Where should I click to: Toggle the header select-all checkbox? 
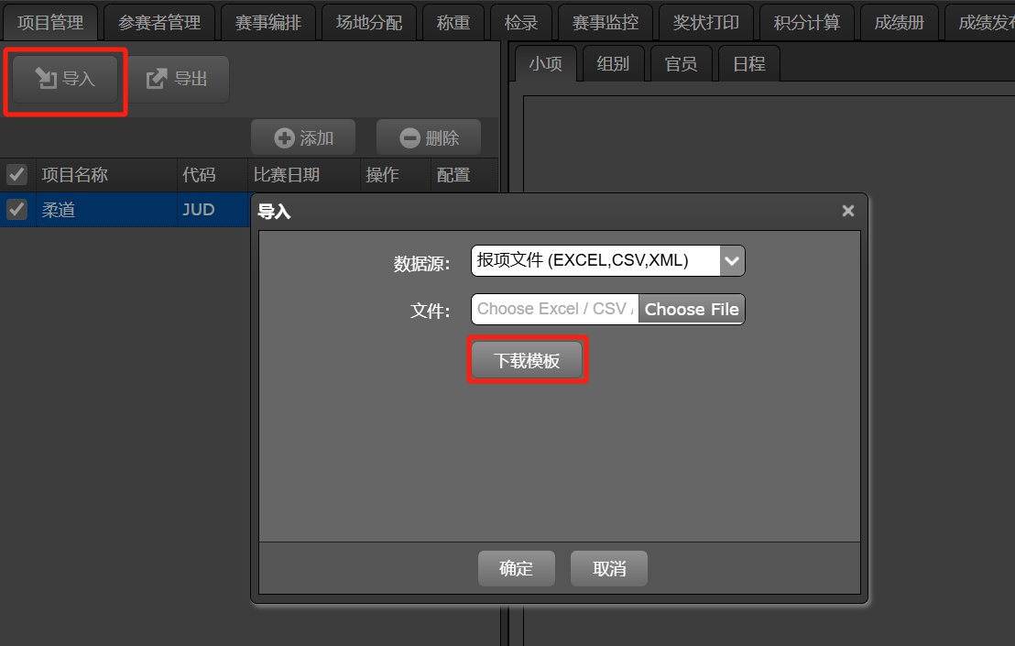point(16,174)
